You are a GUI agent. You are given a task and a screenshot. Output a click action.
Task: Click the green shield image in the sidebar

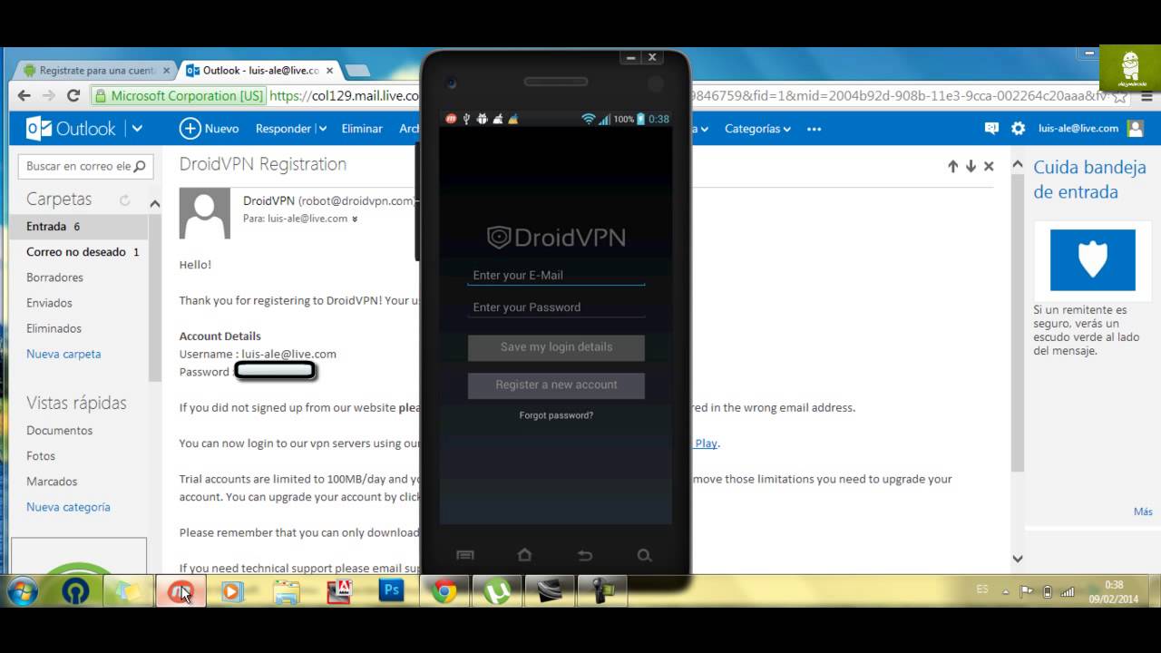tap(1093, 259)
